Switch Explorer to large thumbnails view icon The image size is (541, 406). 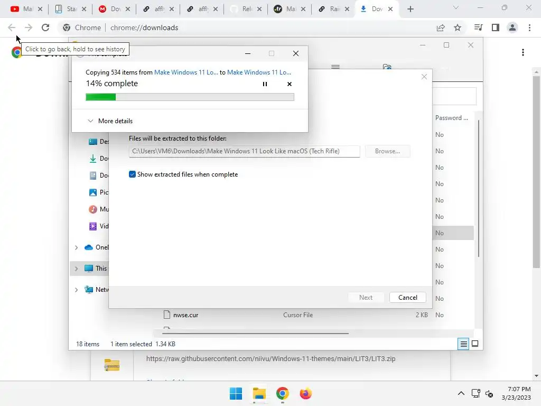pyautogui.click(x=475, y=344)
